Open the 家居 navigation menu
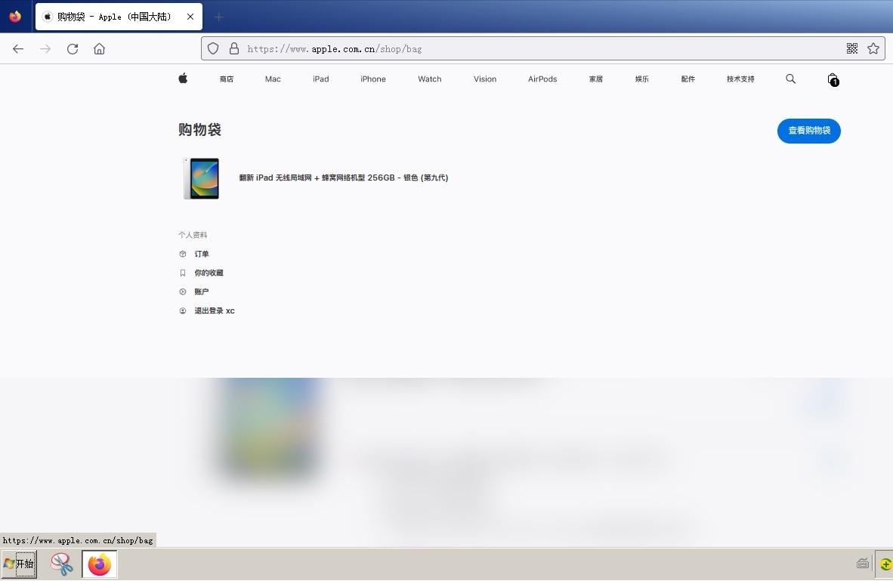Screen dimensions: 893x581 [x=596, y=79]
